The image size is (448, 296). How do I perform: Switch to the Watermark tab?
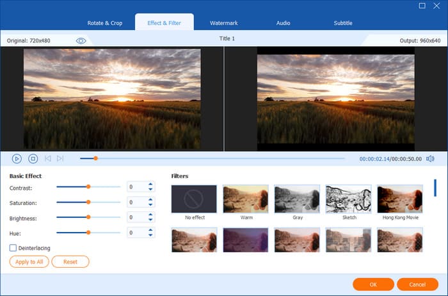(x=223, y=23)
